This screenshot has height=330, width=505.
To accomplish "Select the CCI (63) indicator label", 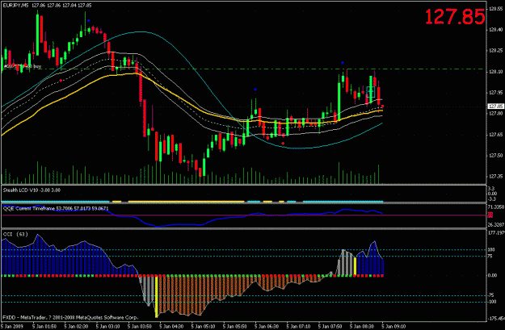I will [x=15, y=234].
